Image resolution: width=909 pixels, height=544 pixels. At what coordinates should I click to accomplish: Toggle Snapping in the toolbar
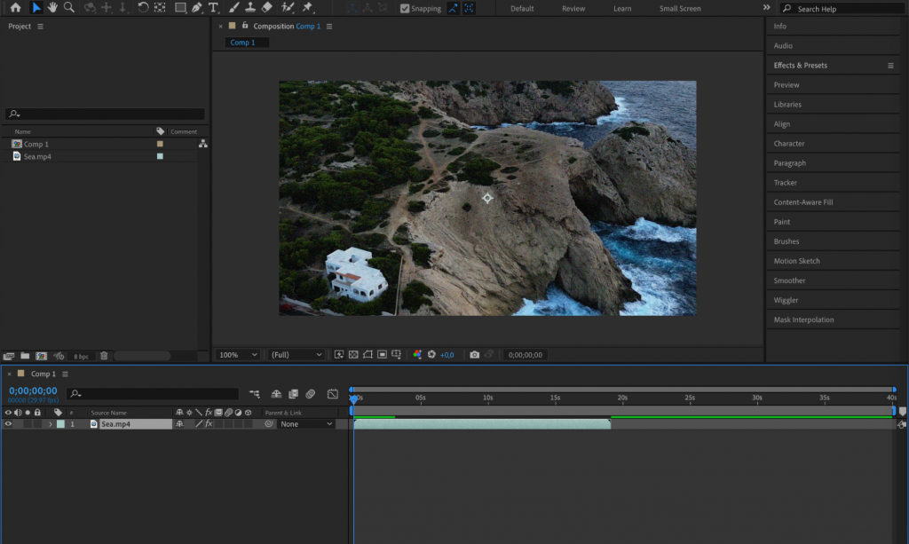404,8
